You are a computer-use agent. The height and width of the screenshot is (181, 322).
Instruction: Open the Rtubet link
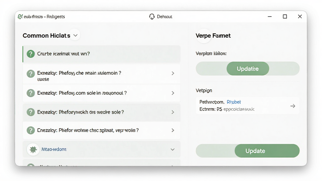pos(234,102)
